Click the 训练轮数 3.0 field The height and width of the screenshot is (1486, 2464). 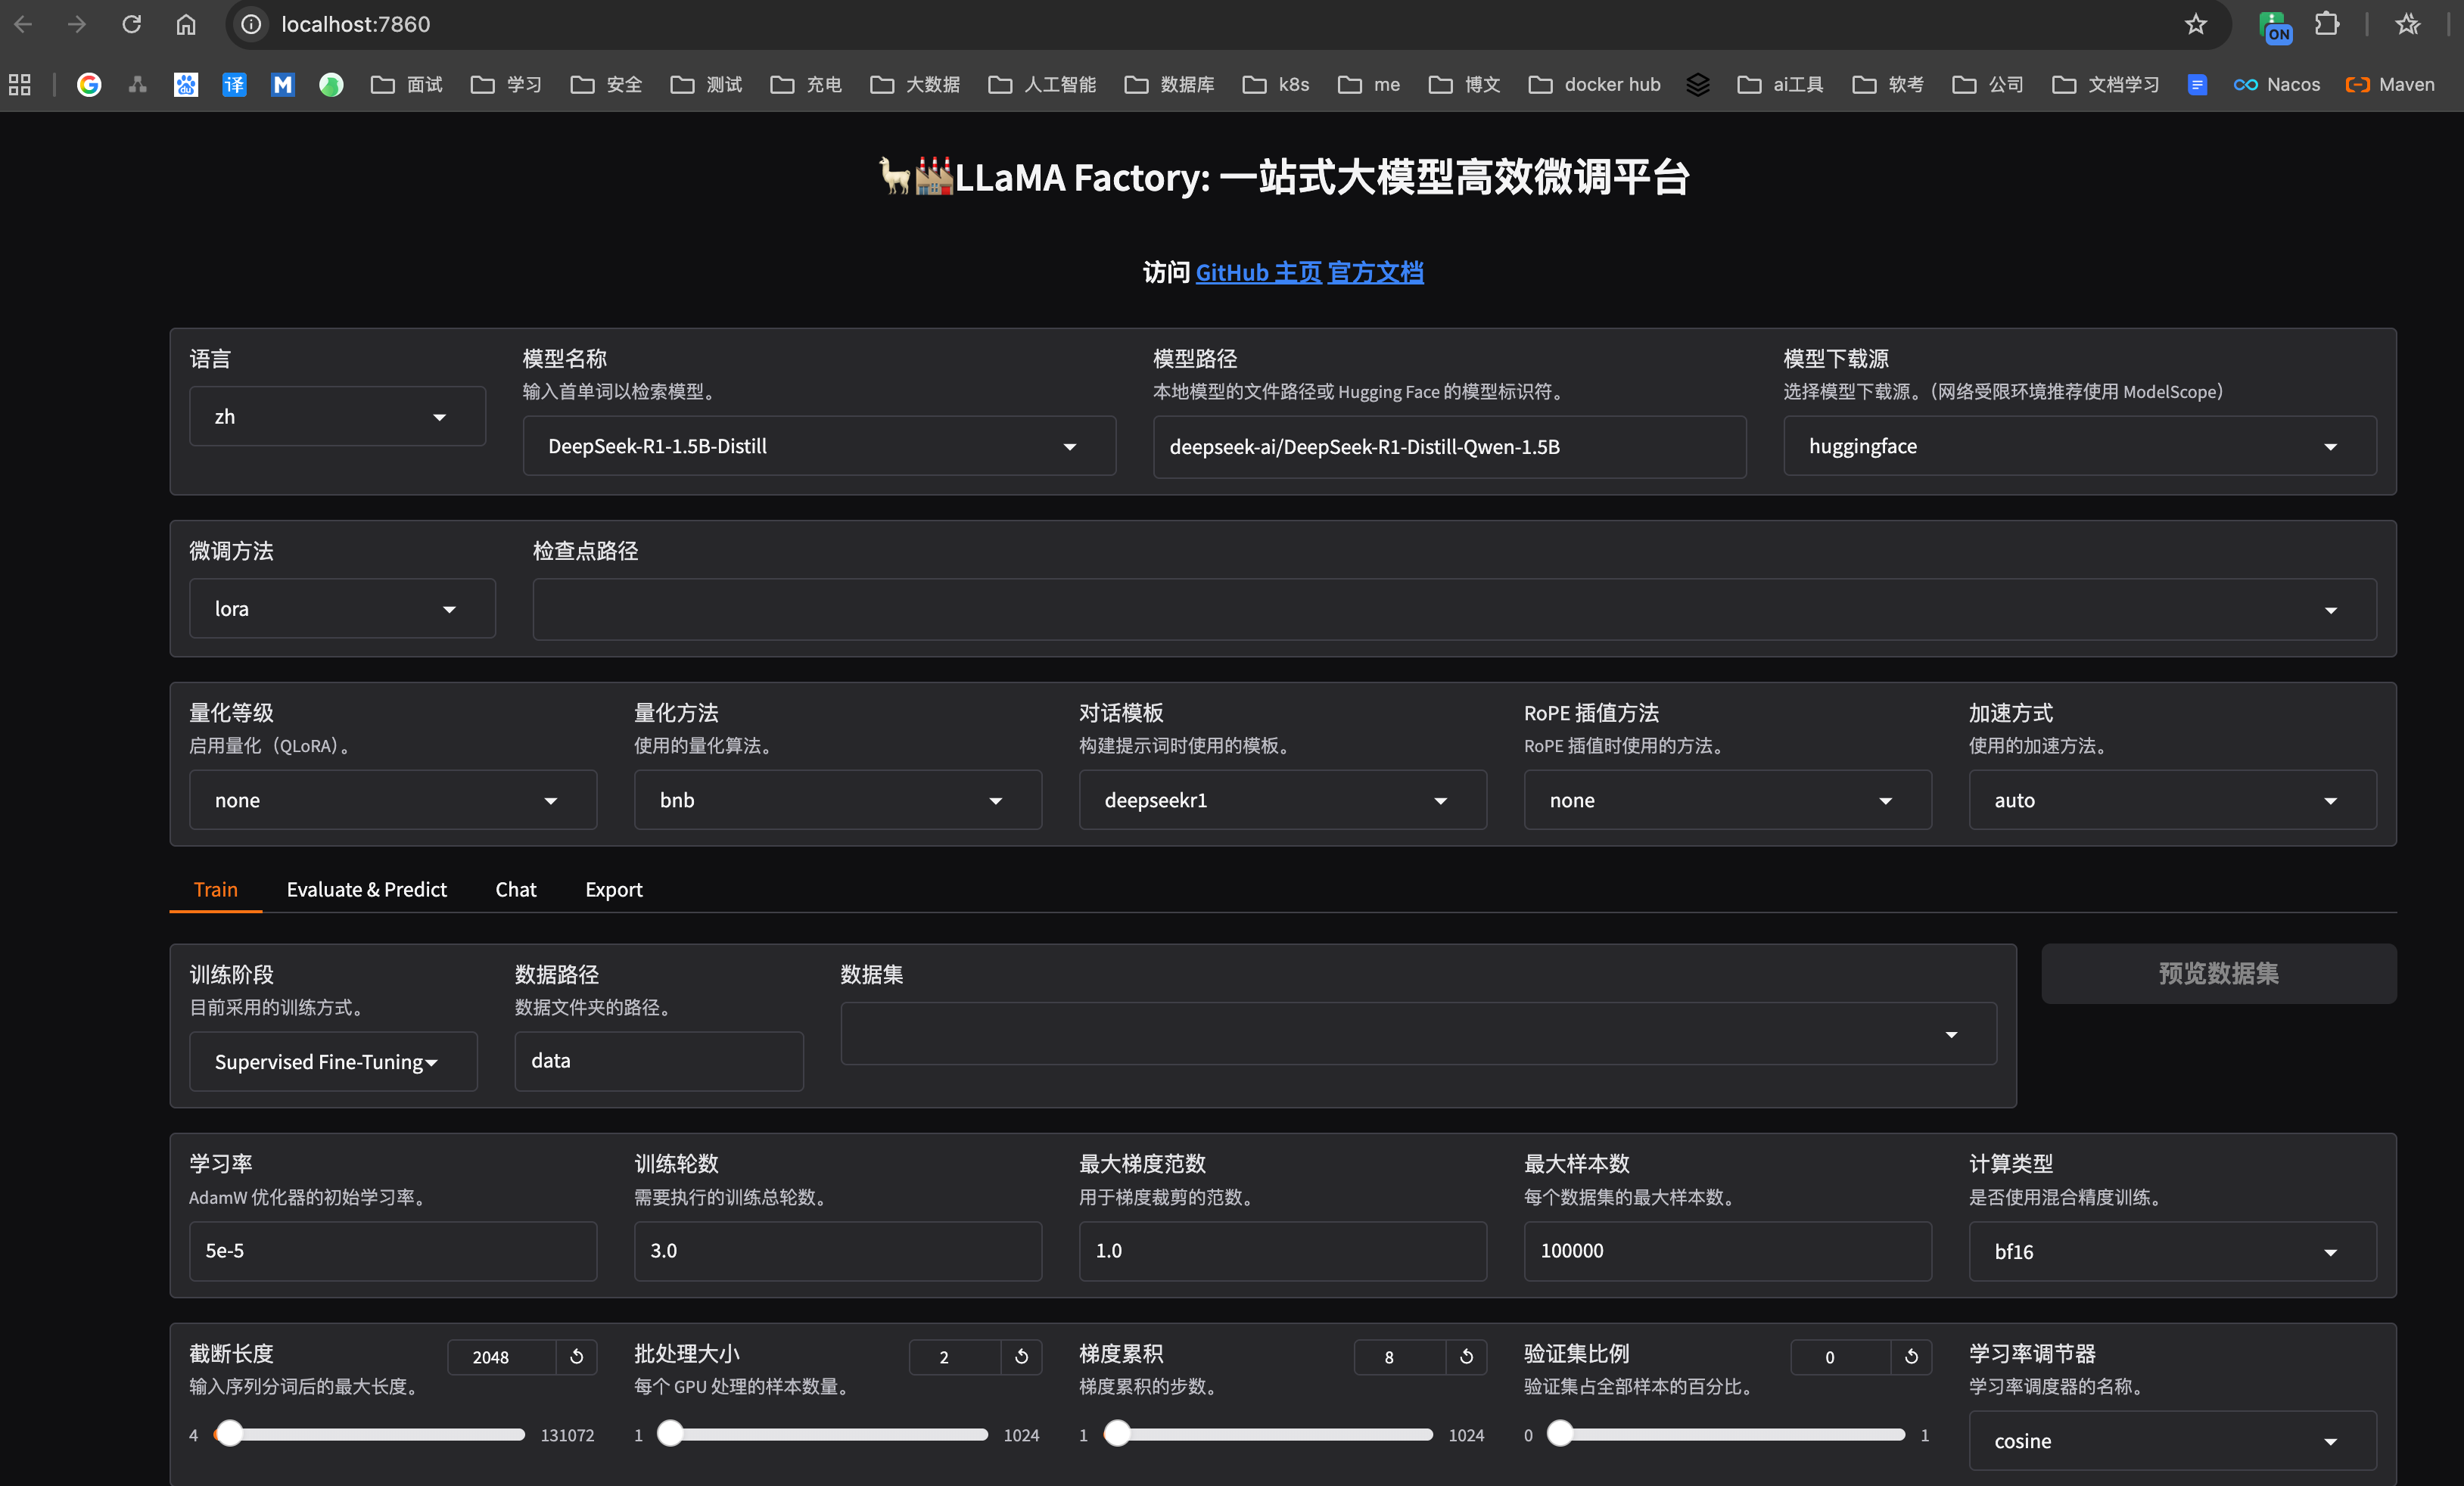[838, 1251]
